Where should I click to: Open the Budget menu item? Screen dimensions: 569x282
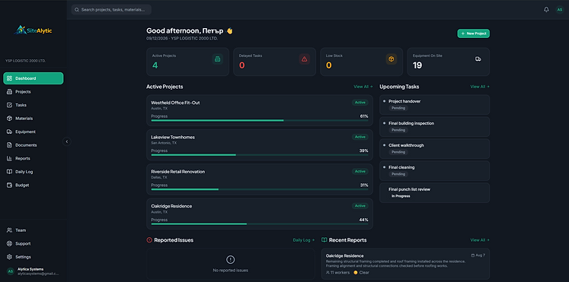tap(34, 185)
